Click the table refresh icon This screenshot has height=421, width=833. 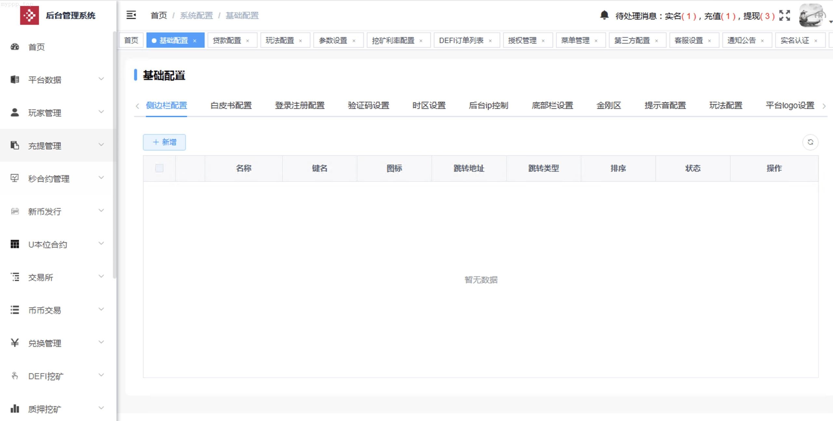tap(811, 142)
